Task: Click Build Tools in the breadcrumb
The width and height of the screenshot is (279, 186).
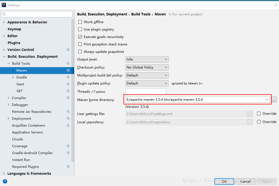Action: pyautogui.click(x=141, y=14)
